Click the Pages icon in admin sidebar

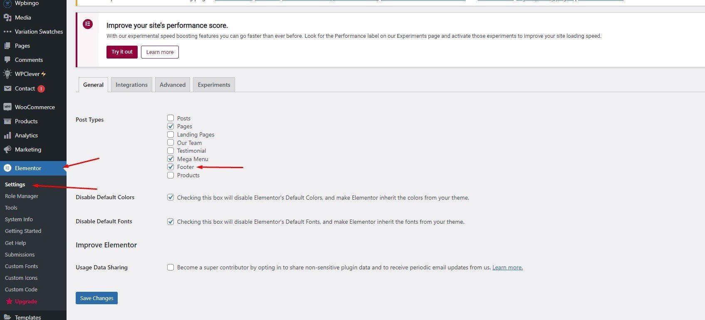[x=7, y=46]
